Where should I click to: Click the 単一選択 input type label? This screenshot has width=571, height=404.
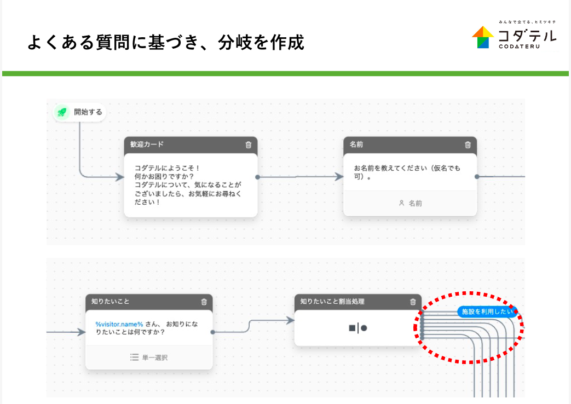pyautogui.click(x=155, y=357)
